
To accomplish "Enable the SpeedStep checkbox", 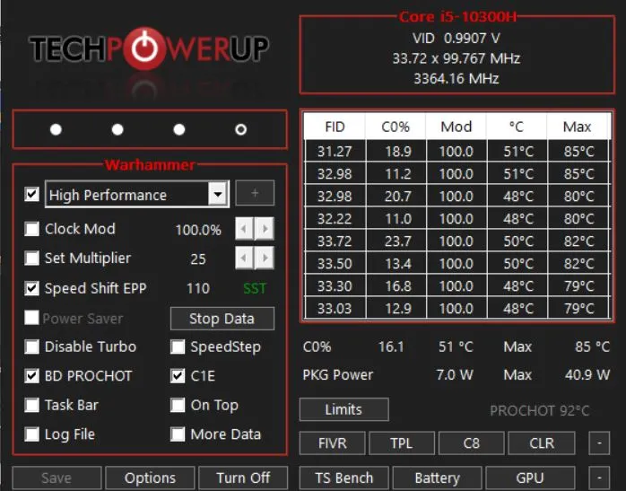I will 178,346.
